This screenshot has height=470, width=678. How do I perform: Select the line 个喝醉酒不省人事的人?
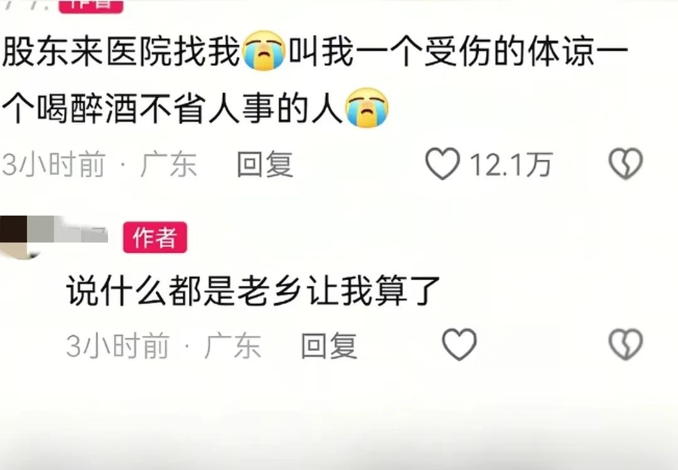[x=173, y=108]
